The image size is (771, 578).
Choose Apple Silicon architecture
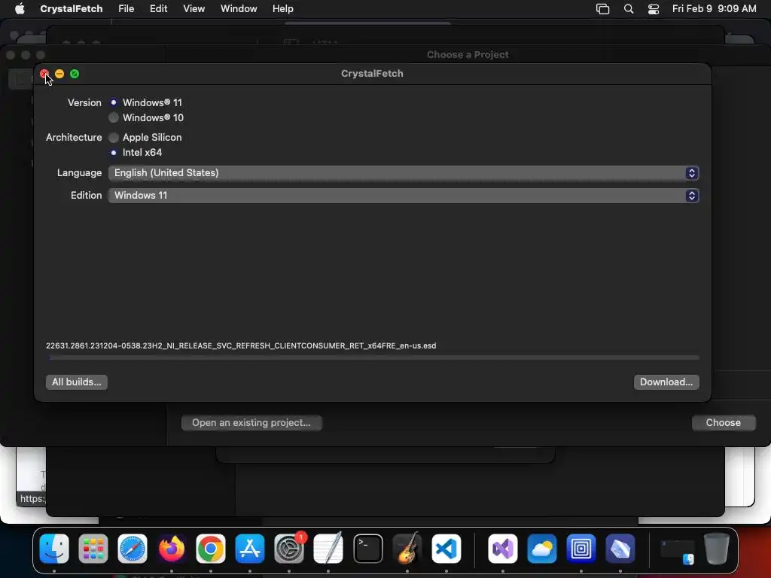tap(114, 137)
